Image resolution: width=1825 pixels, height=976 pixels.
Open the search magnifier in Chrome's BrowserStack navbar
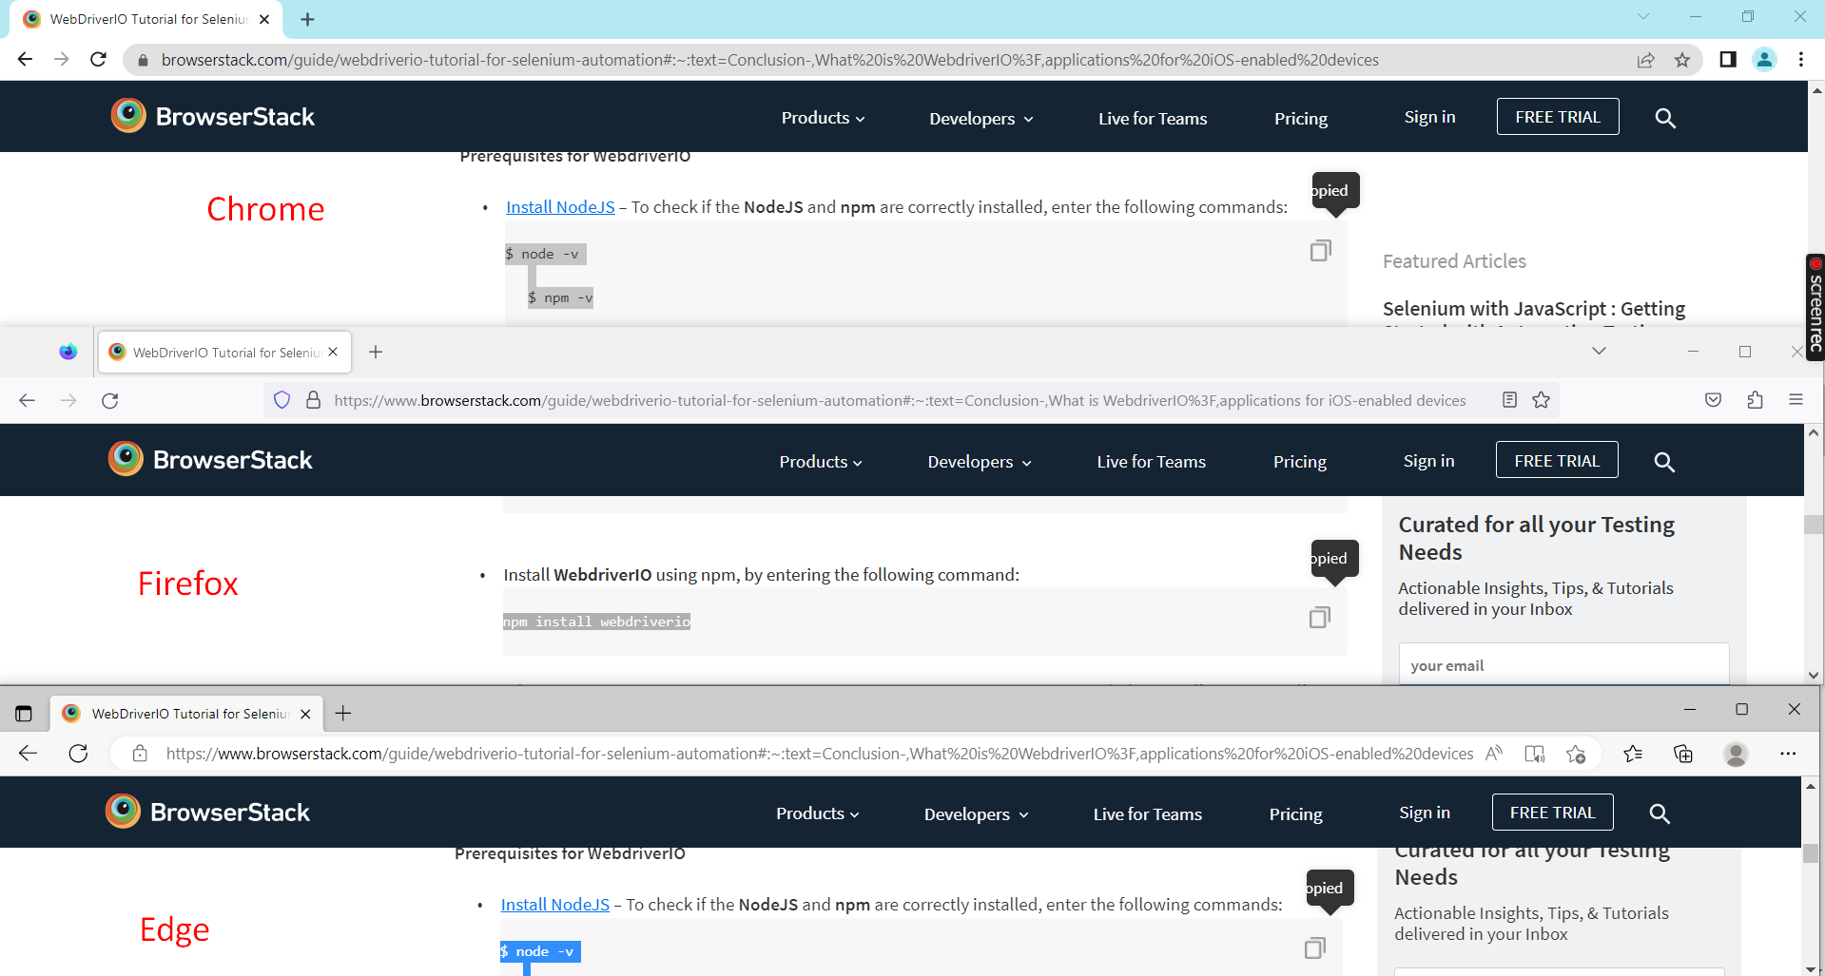point(1665,118)
